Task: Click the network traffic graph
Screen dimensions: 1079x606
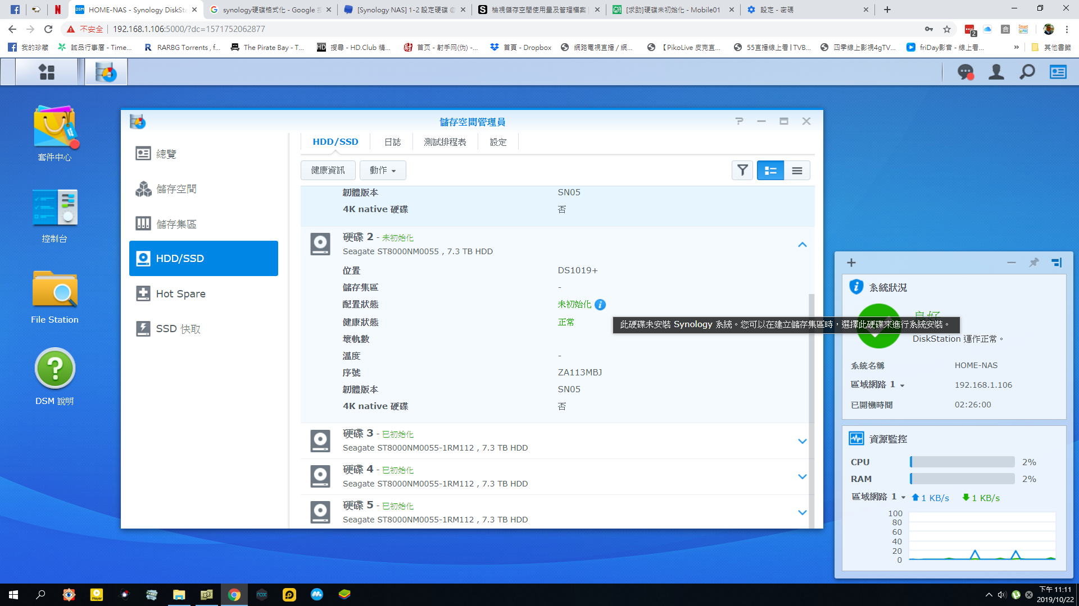Action: click(982, 536)
